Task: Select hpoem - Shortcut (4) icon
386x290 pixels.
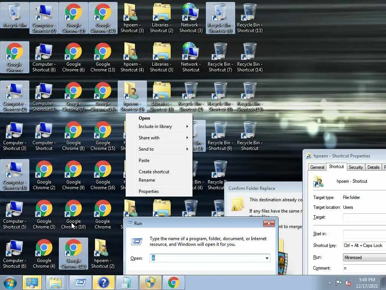Action: tap(132, 57)
